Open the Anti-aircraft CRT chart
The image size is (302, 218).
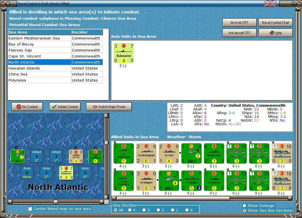[x=240, y=33]
